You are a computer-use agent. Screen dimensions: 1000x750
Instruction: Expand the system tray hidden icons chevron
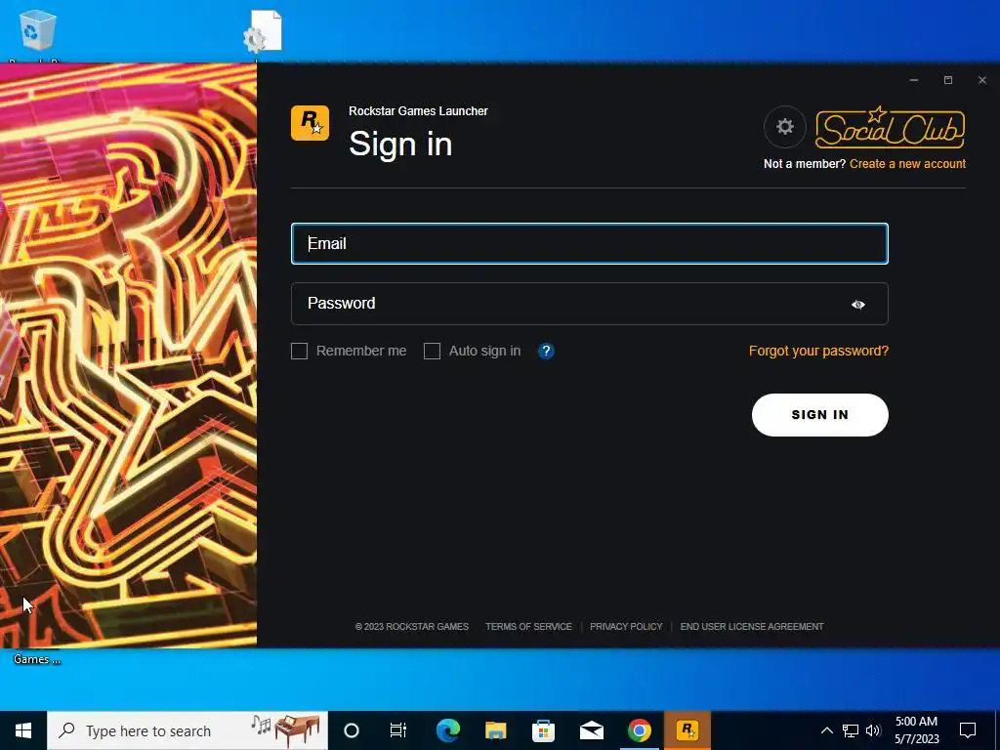826,730
